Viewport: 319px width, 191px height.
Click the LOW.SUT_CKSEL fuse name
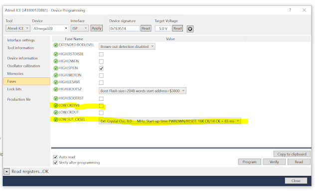pyautogui.click(x=72, y=119)
